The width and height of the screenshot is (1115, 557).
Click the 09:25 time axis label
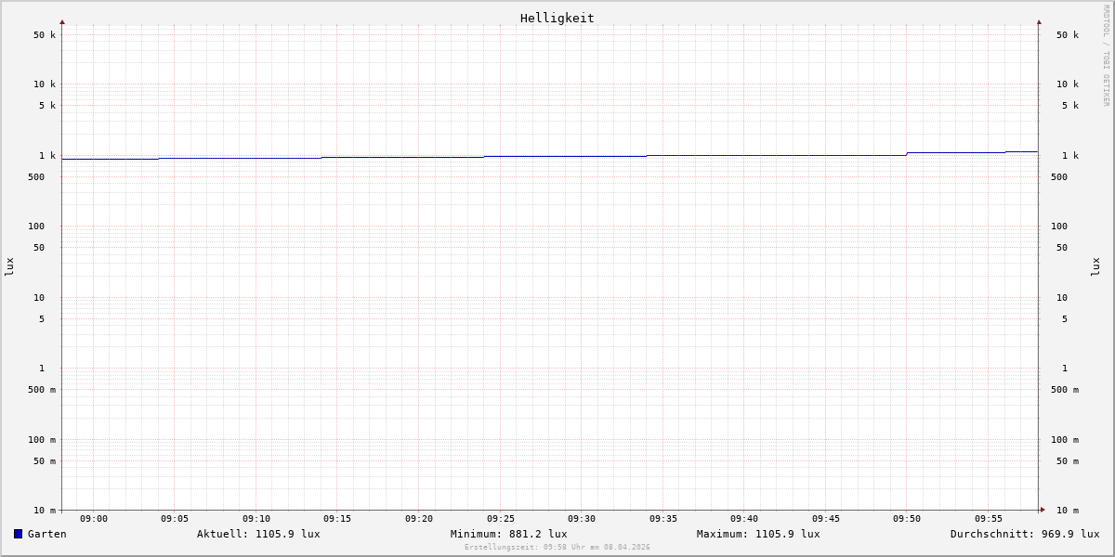(501, 519)
